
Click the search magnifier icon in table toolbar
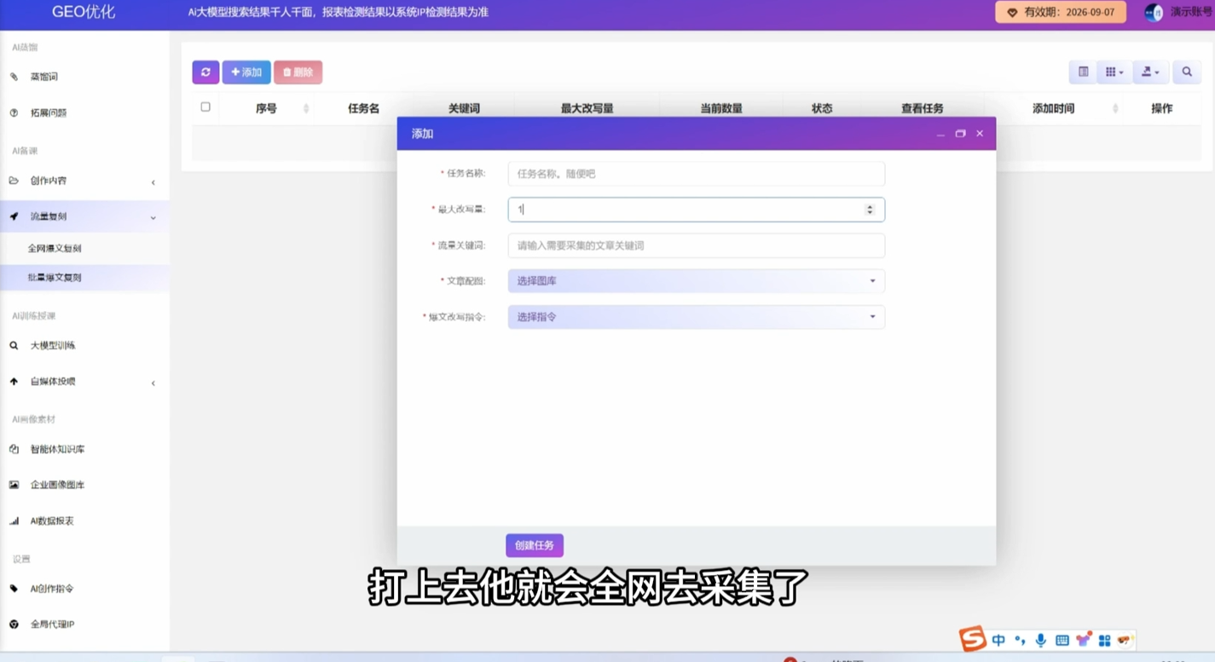point(1186,72)
